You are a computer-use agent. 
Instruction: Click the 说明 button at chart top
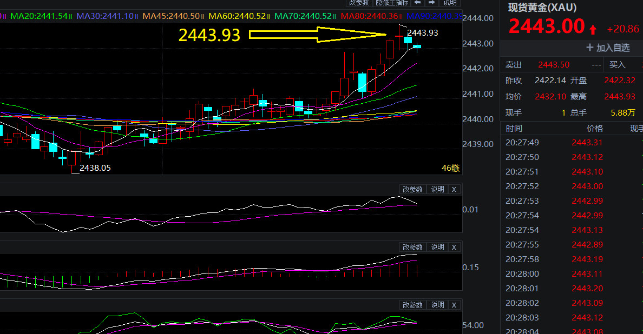tap(450, 3)
